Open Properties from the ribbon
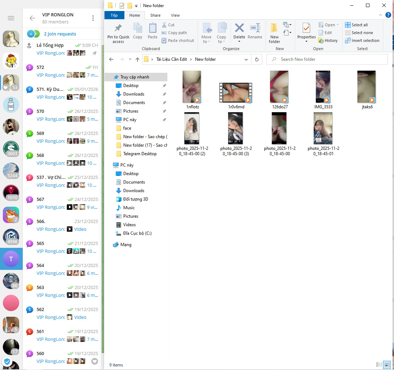Image resolution: width=394 pixels, height=370 pixels. (x=306, y=28)
